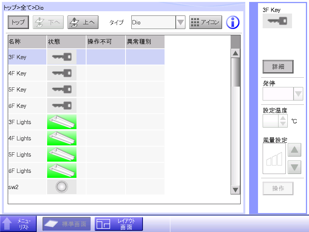Viewport: 309px width, 232px height.
Task: Switch to アイコン icon view
Action: point(205,22)
